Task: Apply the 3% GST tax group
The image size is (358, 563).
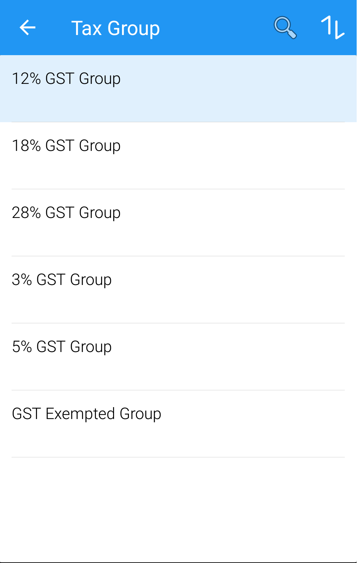Action: click(179, 290)
